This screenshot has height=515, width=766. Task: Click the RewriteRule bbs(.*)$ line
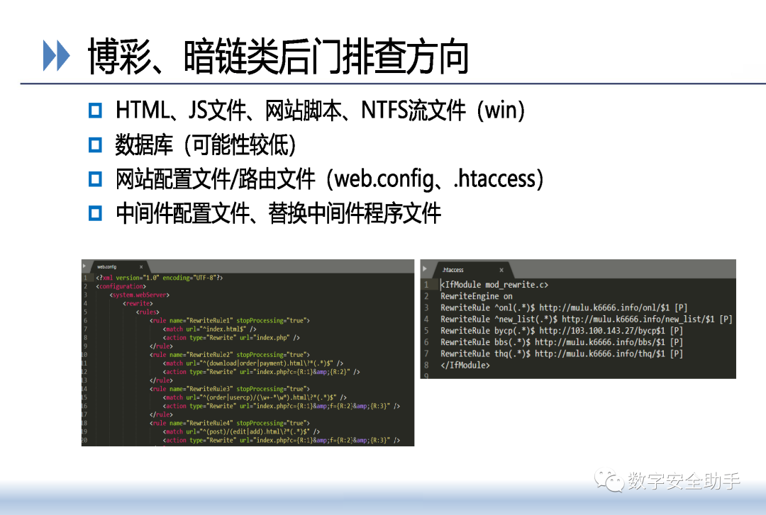[561, 342]
